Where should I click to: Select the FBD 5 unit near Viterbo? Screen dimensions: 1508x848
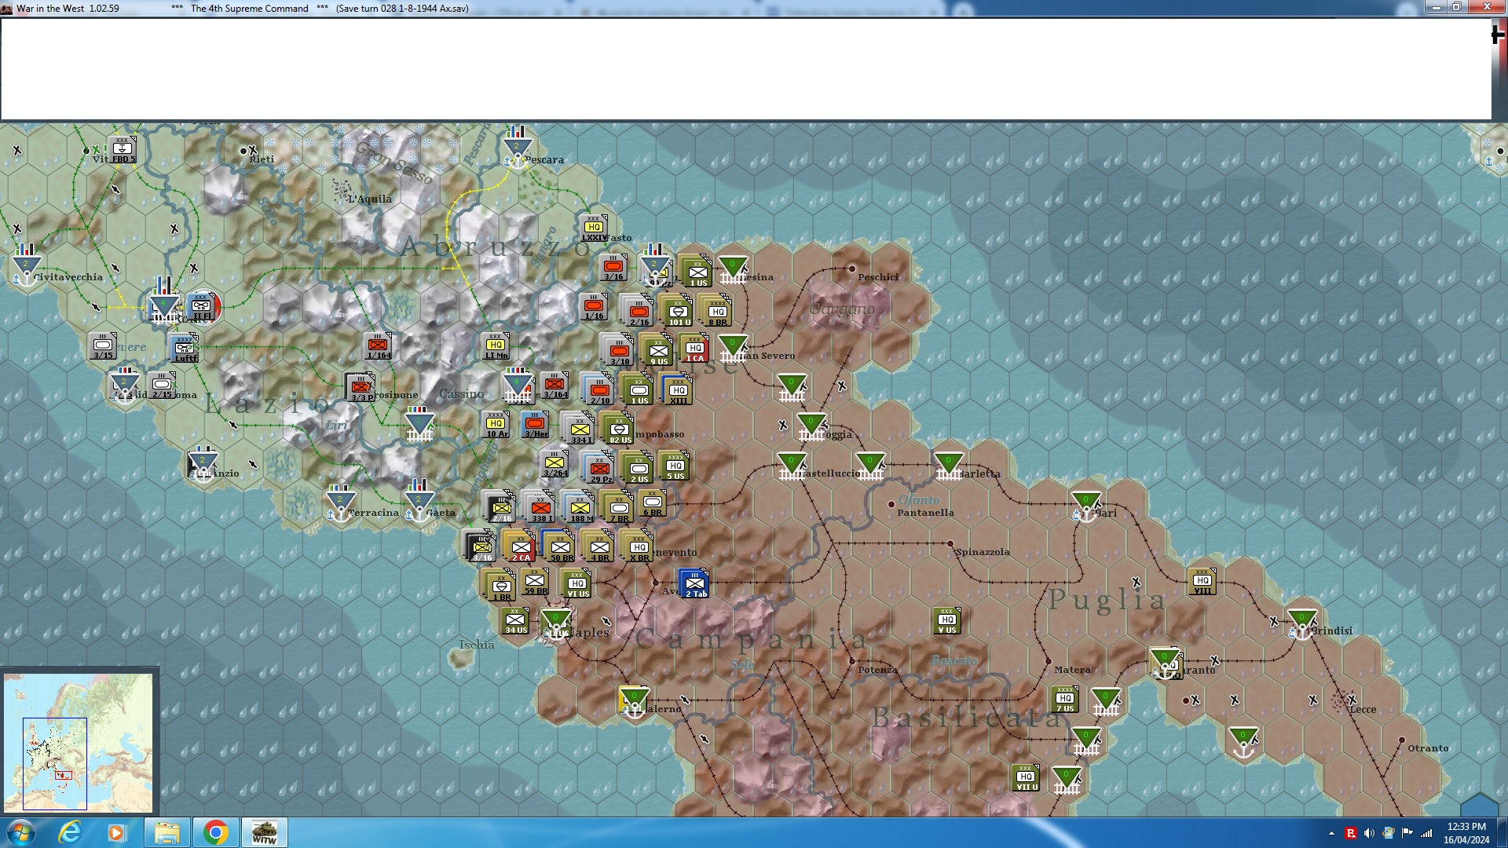(123, 149)
